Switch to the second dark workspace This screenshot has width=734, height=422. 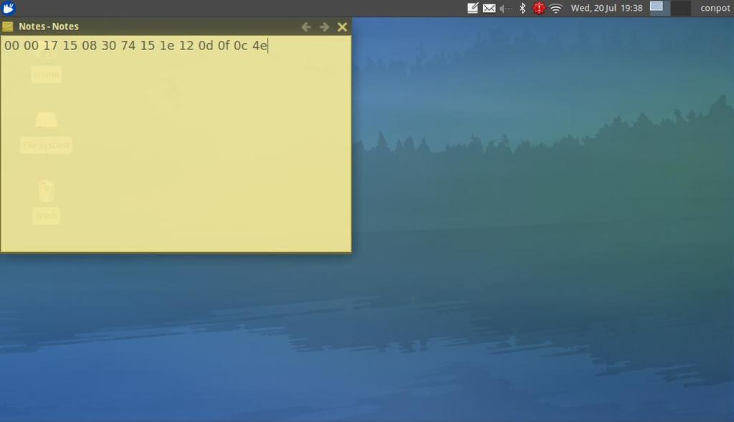[x=681, y=8]
